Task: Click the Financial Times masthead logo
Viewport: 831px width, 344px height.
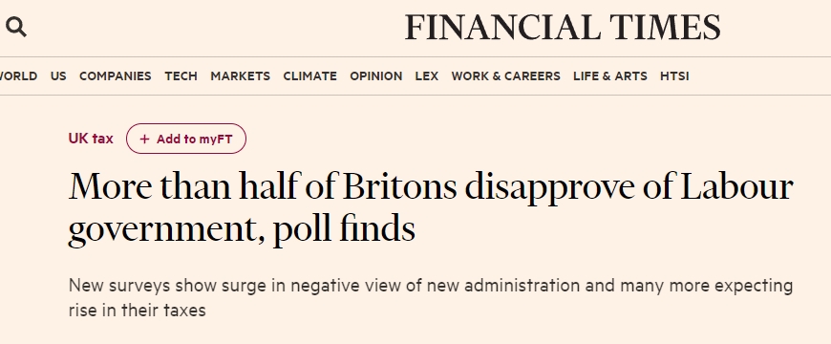Action: coord(563,28)
